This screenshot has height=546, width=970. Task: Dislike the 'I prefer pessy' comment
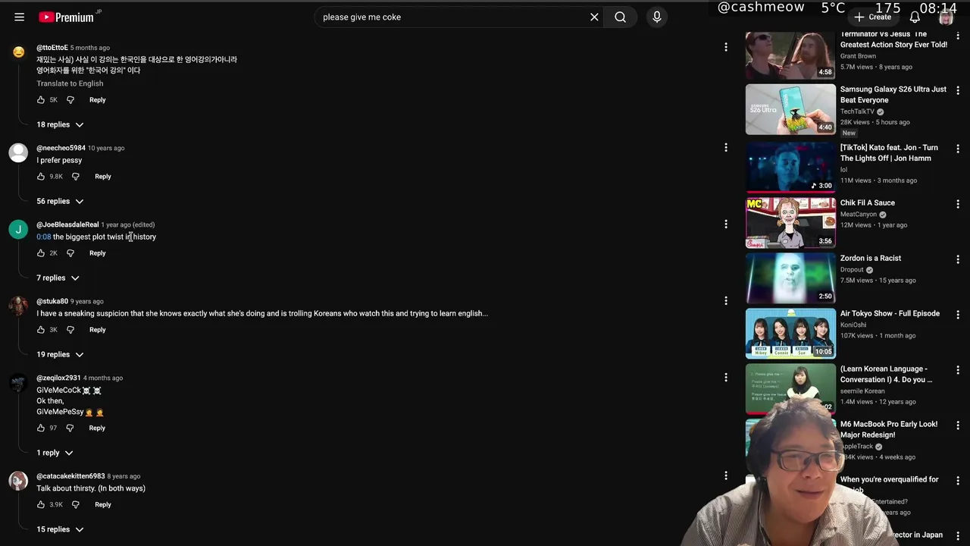point(76,177)
